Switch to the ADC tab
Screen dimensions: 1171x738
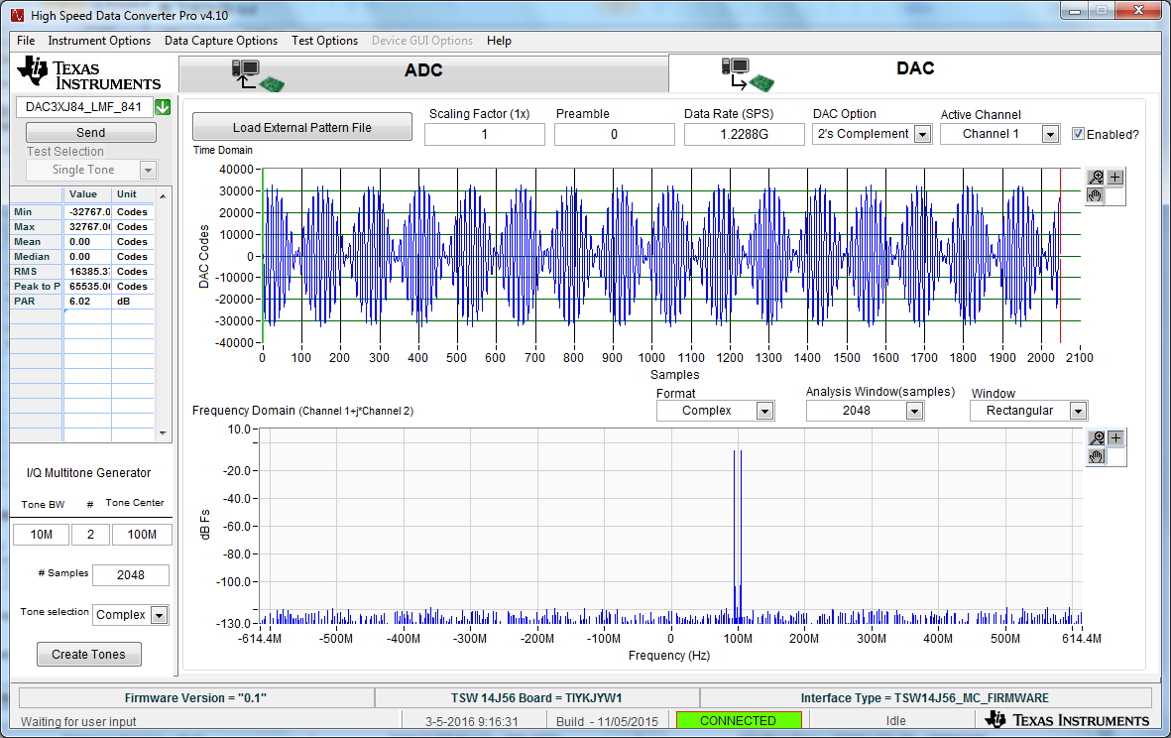point(423,74)
